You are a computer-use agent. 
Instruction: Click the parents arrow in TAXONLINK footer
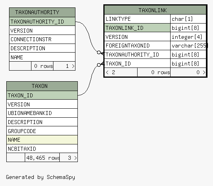click(107, 73)
